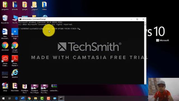Image resolution: width=179 pixels, height=101 pixels.
Task: Click the Command Prompt title bar text
Action: (x=34, y=19)
